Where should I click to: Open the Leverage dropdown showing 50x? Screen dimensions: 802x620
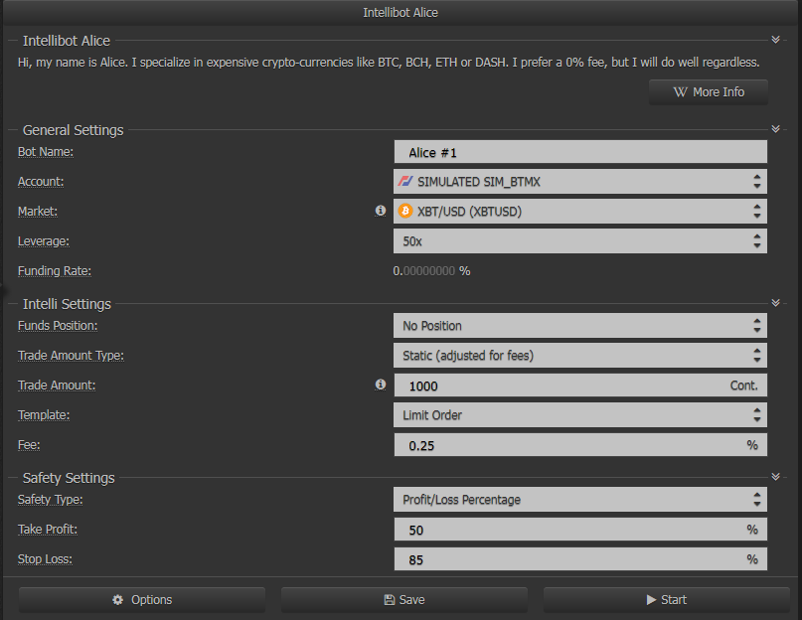tap(580, 240)
